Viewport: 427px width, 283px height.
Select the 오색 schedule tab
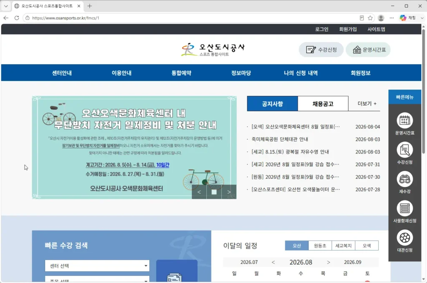click(367, 245)
